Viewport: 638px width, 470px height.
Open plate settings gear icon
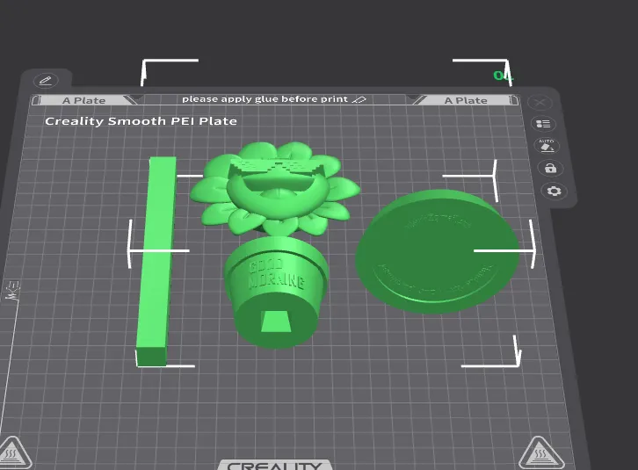pyautogui.click(x=554, y=191)
